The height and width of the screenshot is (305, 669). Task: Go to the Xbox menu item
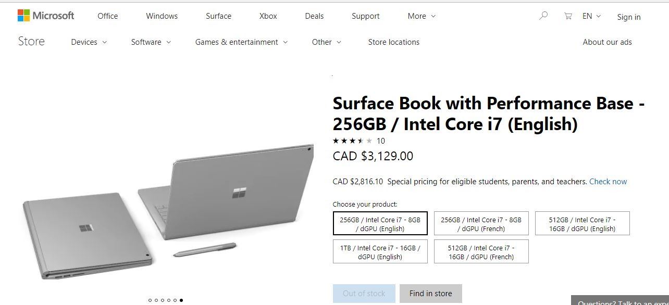click(x=268, y=16)
